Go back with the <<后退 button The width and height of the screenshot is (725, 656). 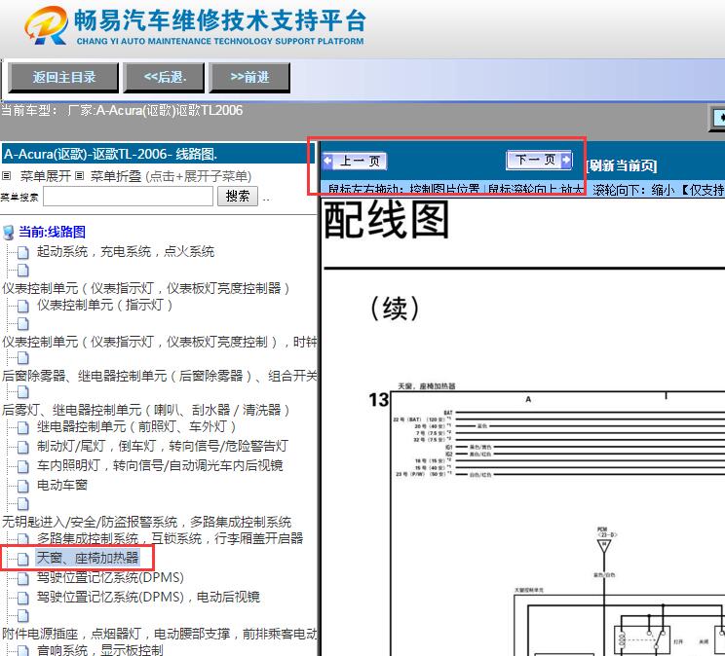(164, 78)
